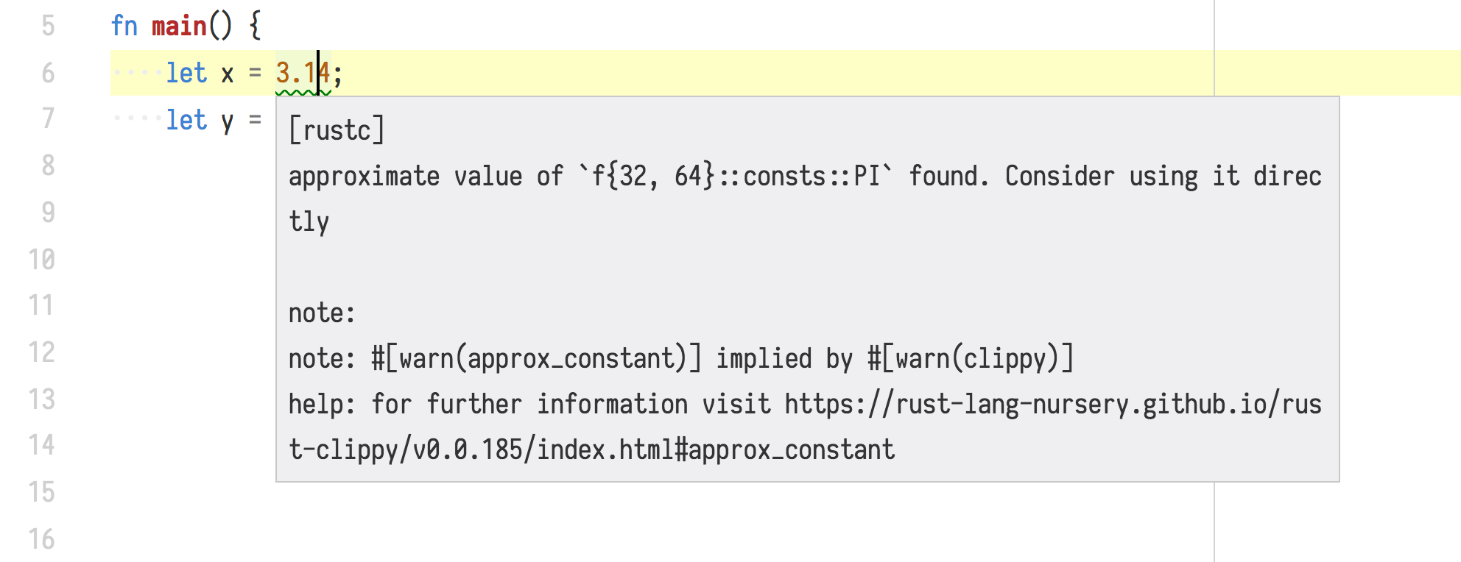Click line number 9 in the gutter
Screen dimensions: 1461x562
[48, 213]
